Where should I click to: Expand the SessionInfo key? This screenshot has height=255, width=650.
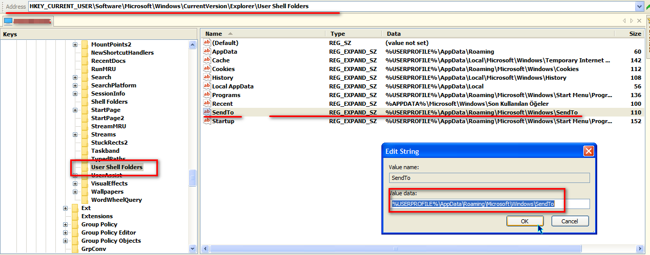[75, 94]
